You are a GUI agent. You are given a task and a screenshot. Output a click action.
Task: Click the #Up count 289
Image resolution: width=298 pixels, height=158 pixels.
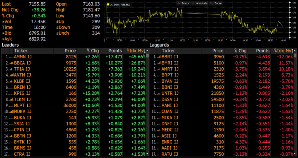point(96,21)
